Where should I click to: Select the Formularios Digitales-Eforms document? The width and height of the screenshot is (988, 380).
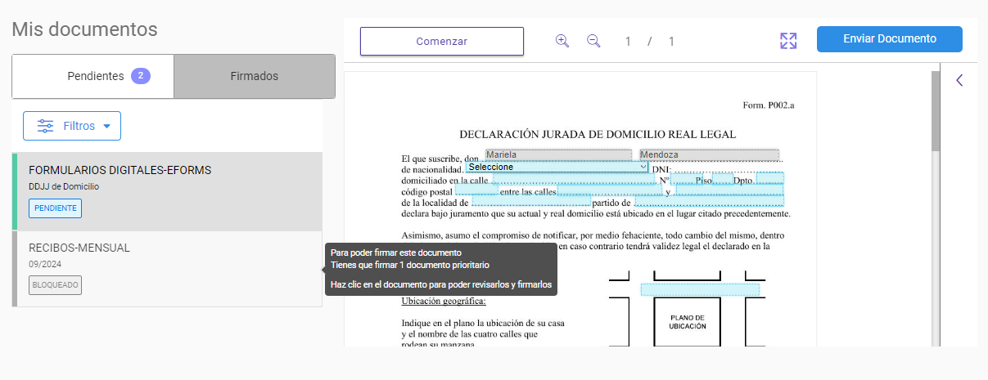click(x=168, y=191)
